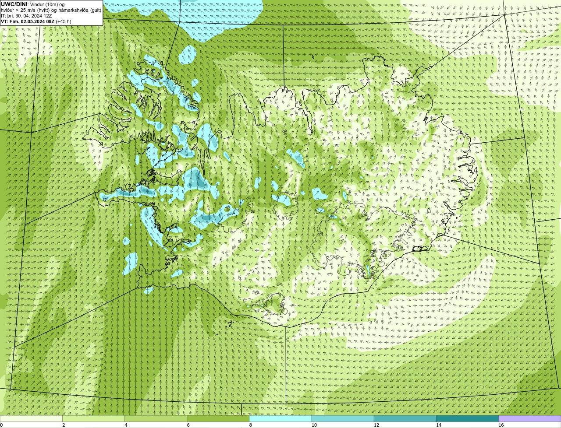Screen dimensions: 561x428
Task: Click the "hviður > 25 m/s" description line
Action: (x=51, y=10)
